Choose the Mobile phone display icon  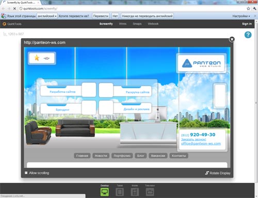click(x=135, y=192)
